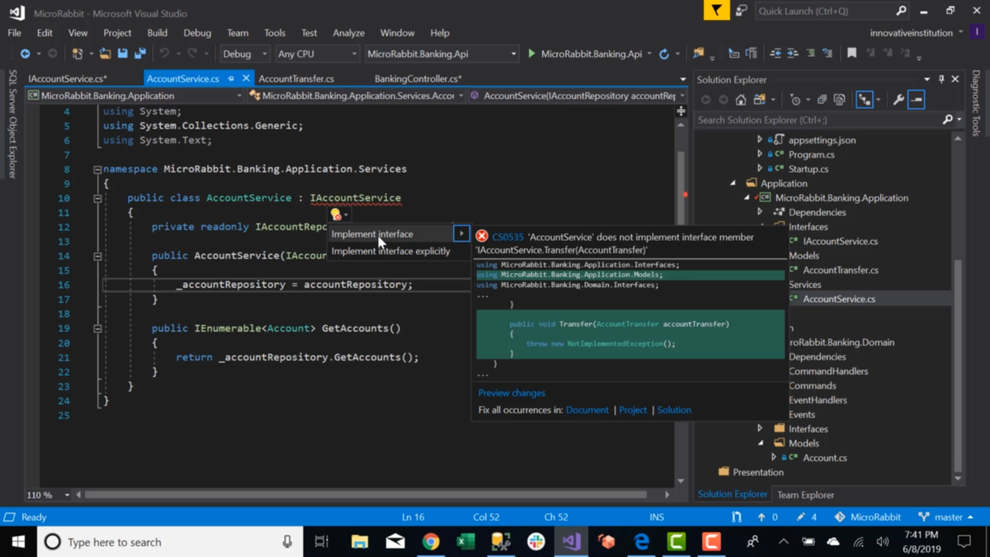Click the Undo toolbar arrow
Screen dimensions: 990x557
pos(164,54)
